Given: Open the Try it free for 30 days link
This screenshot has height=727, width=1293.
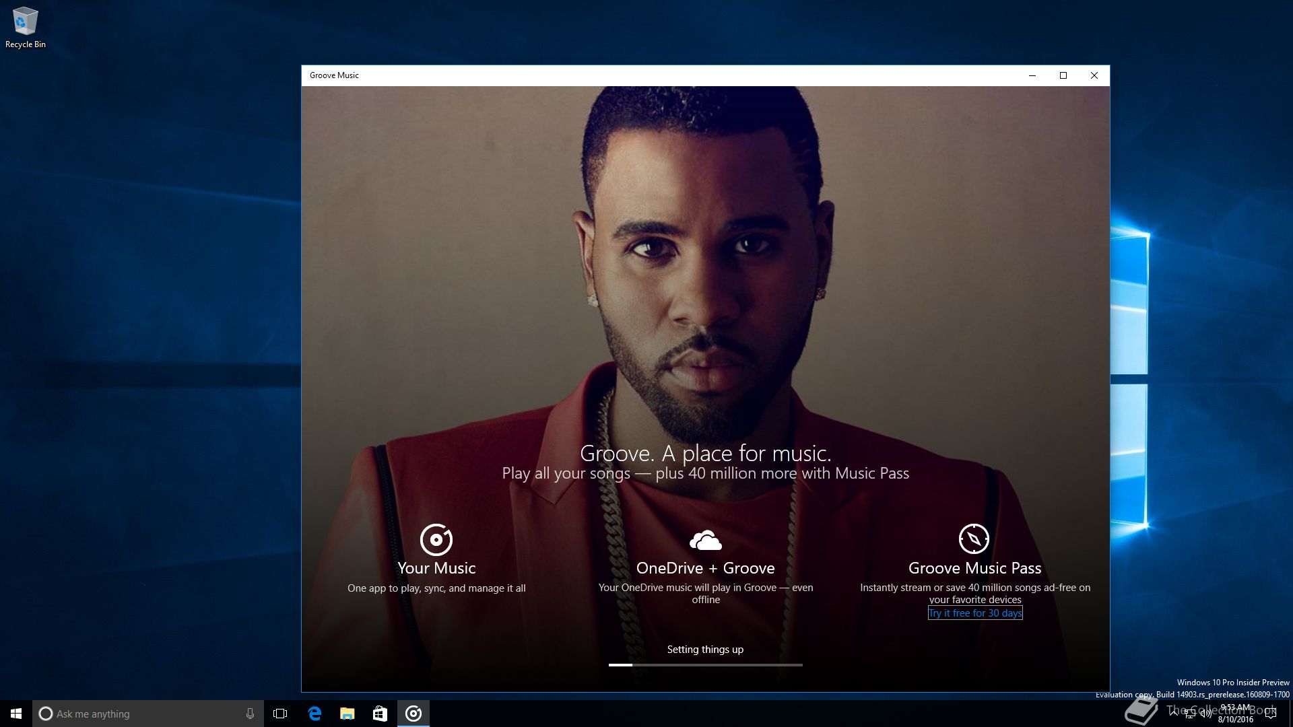Looking at the screenshot, I should (975, 613).
